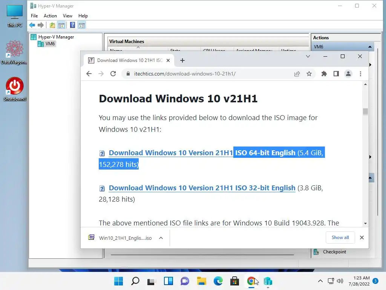This screenshot has height=290, width=386.
Task: Click the up-one-level folder icon in Hyper-V toolbar
Action: pyautogui.click(x=52, y=25)
